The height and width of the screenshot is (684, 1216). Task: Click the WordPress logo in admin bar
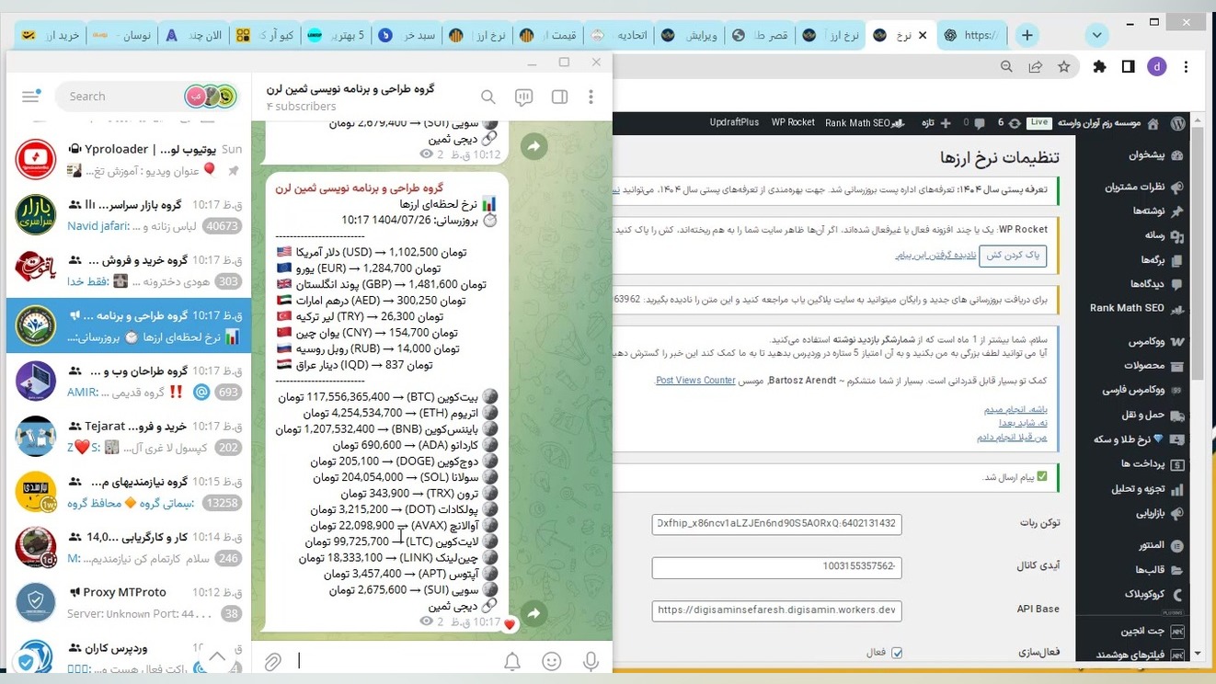1178,123
